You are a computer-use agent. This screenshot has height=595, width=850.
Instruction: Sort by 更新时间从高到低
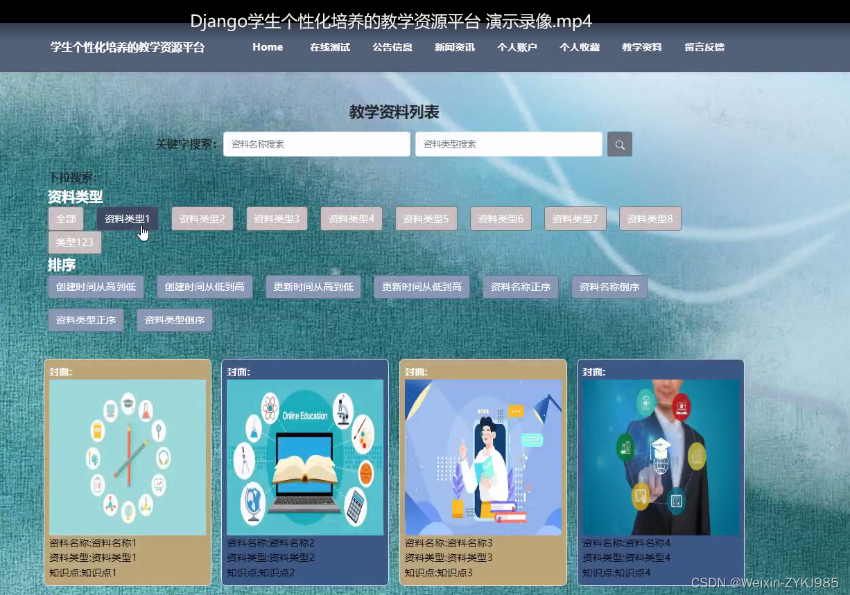313,287
